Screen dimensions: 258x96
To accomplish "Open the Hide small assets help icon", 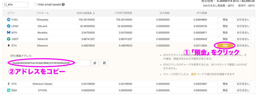I will point(63,5).
